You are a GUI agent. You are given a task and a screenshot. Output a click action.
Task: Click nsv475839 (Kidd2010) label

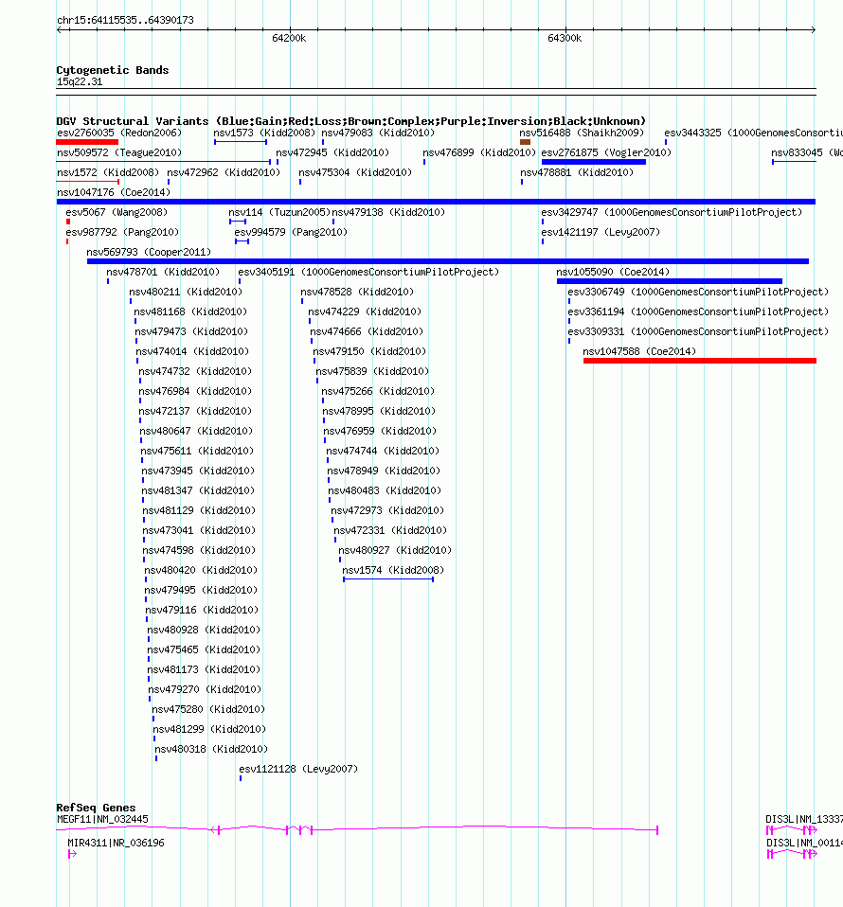coord(372,371)
